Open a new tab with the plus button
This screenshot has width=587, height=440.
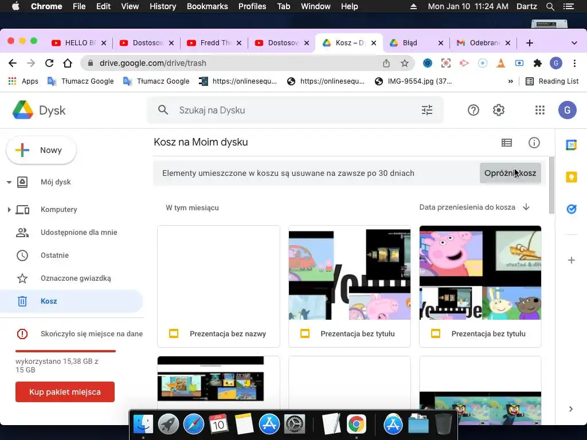(x=529, y=43)
